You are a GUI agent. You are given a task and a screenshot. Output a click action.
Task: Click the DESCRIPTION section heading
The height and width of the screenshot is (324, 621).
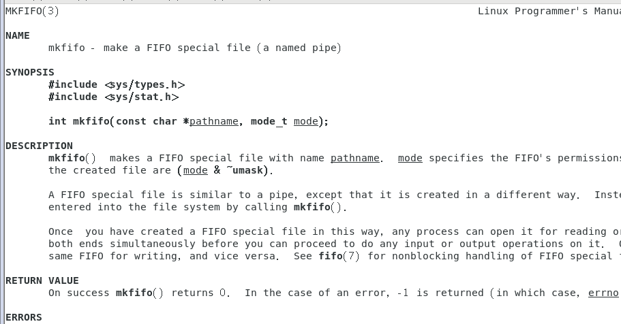click(39, 146)
